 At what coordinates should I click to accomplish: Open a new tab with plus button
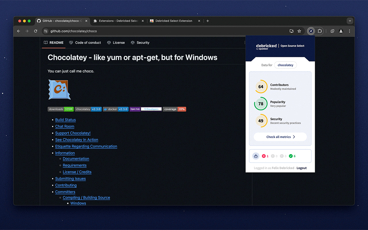pos(208,21)
